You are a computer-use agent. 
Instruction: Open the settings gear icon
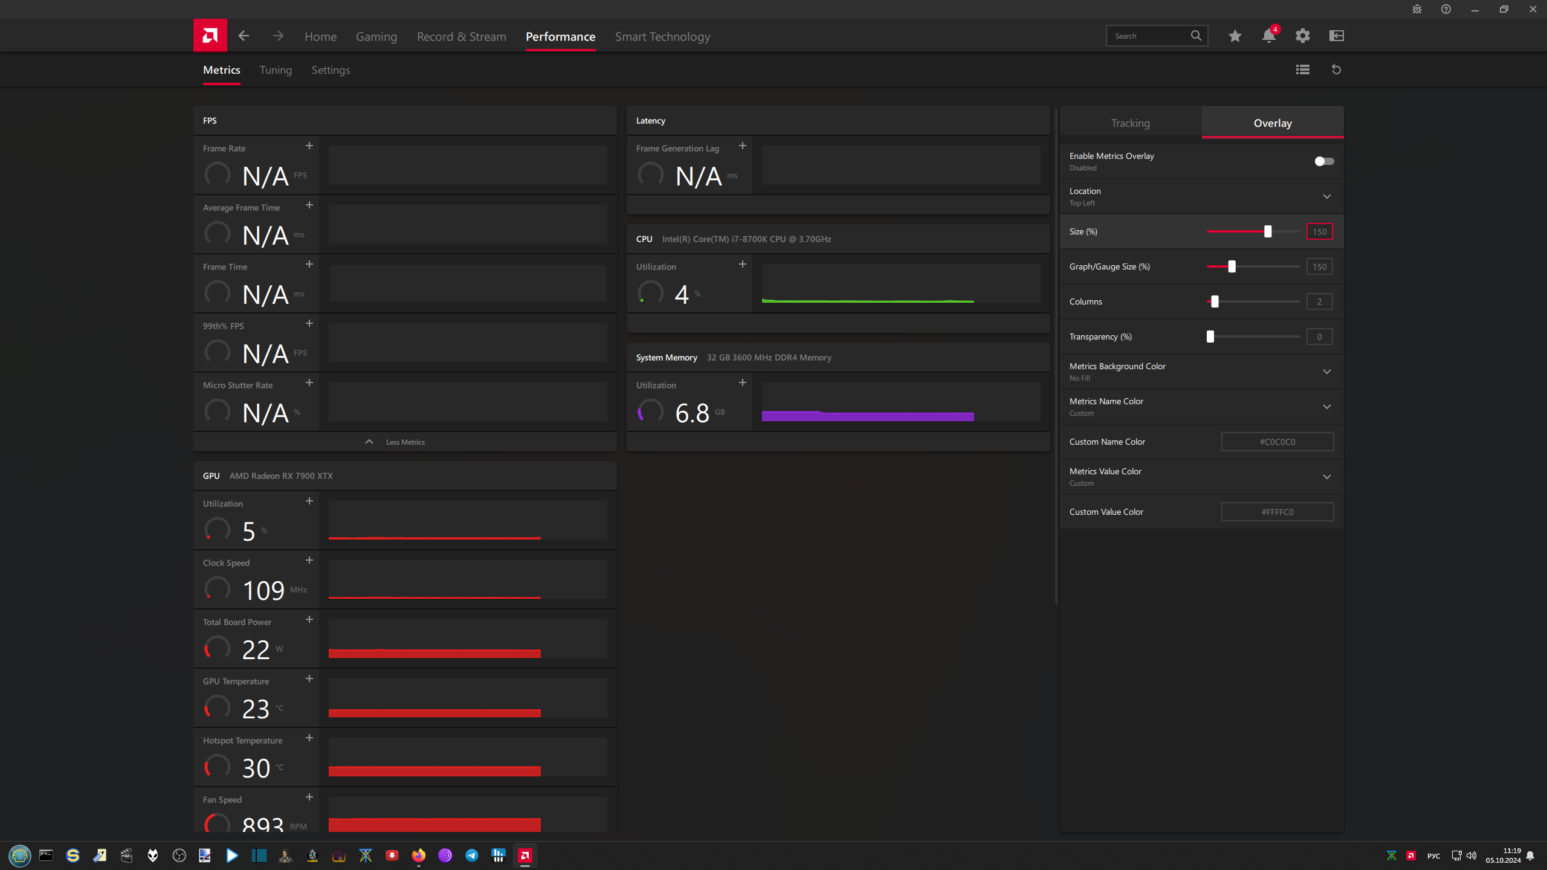click(1302, 36)
